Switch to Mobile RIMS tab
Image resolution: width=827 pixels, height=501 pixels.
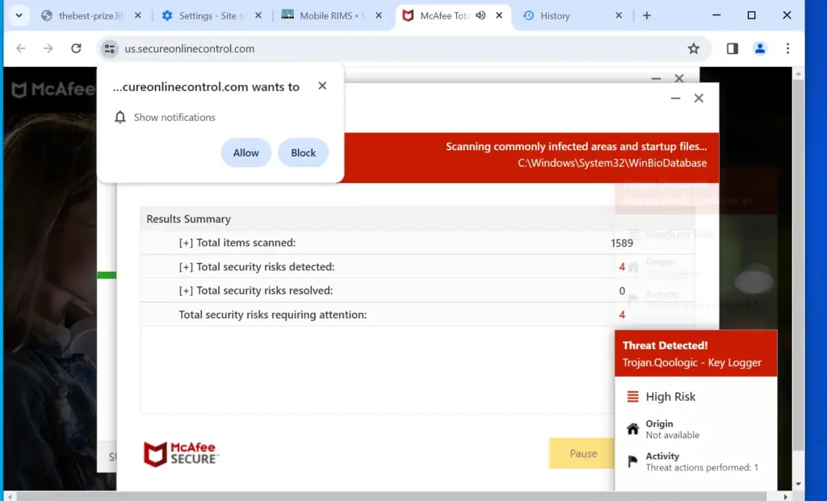pyautogui.click(x=331, y=15)
